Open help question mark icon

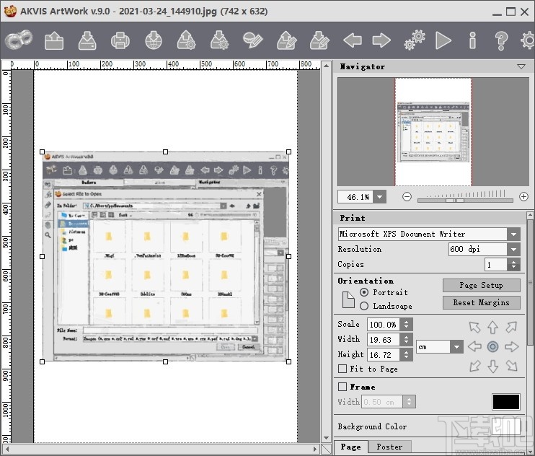pos(501,41)
